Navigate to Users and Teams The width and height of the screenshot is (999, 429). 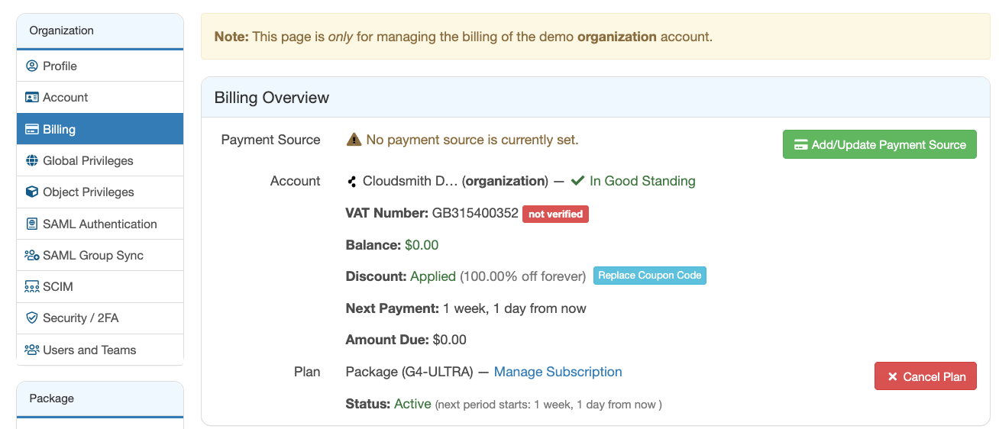coord(89,350)
